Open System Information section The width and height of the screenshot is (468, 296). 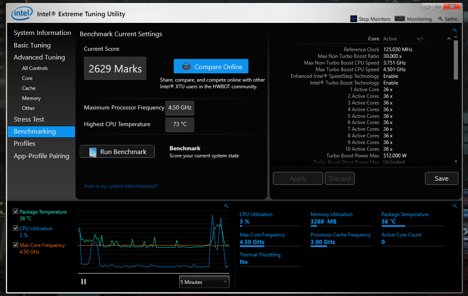43,33
